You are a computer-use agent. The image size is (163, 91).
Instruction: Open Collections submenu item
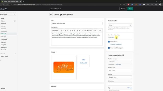pyautogui.click(x=4, y=31)
